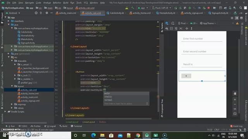Switch to the Split editor view

(x=237, y=18)
